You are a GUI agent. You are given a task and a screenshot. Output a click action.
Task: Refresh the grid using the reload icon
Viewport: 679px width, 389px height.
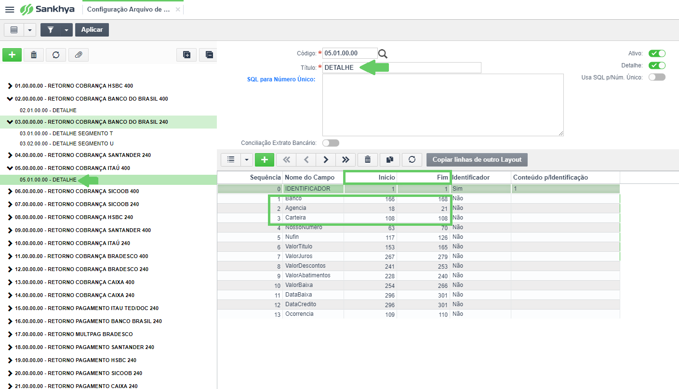[412, 159]
